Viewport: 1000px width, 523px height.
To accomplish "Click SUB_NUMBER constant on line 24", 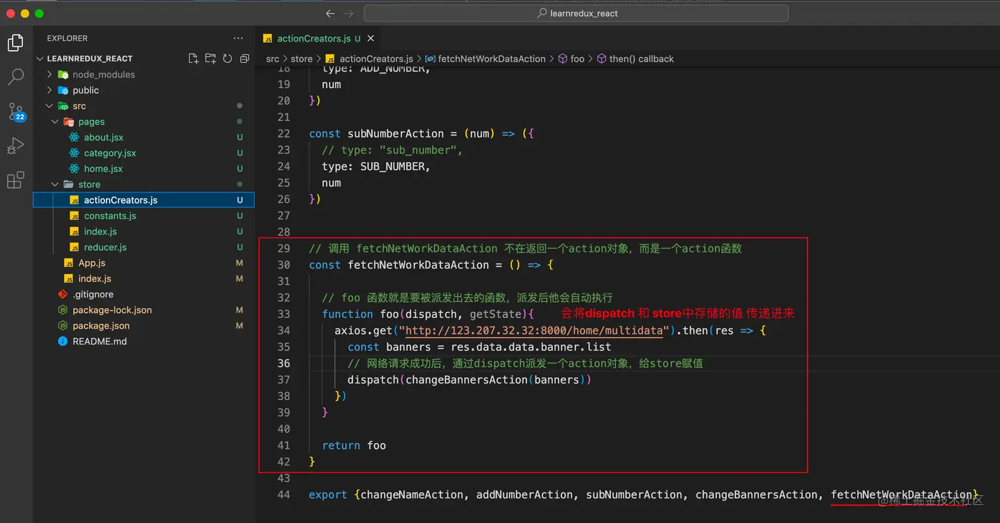I will [x=392, y=167].
